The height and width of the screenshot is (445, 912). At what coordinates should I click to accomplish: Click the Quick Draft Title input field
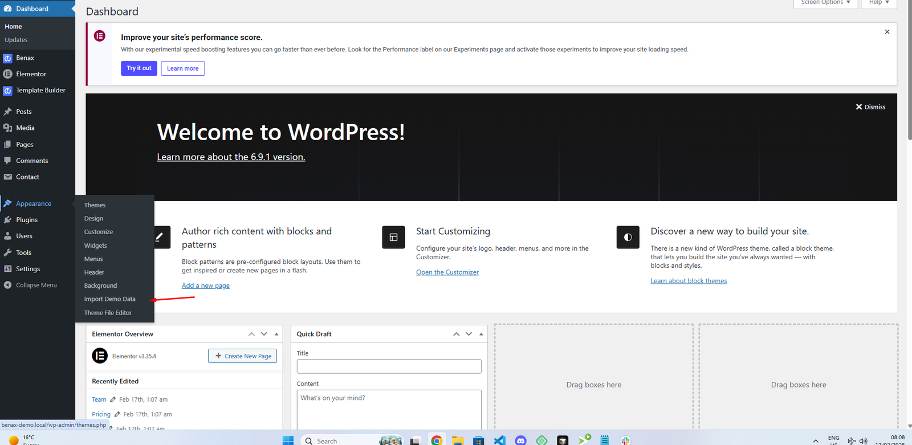[x=389, y=366]
